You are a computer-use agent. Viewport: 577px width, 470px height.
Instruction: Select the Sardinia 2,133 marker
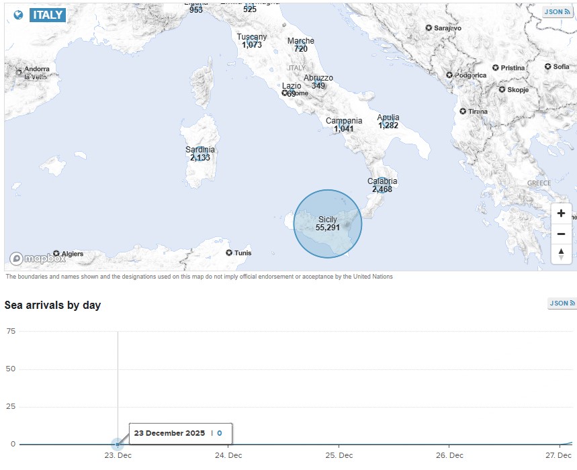pyautogui.click(x=200, y=154)
